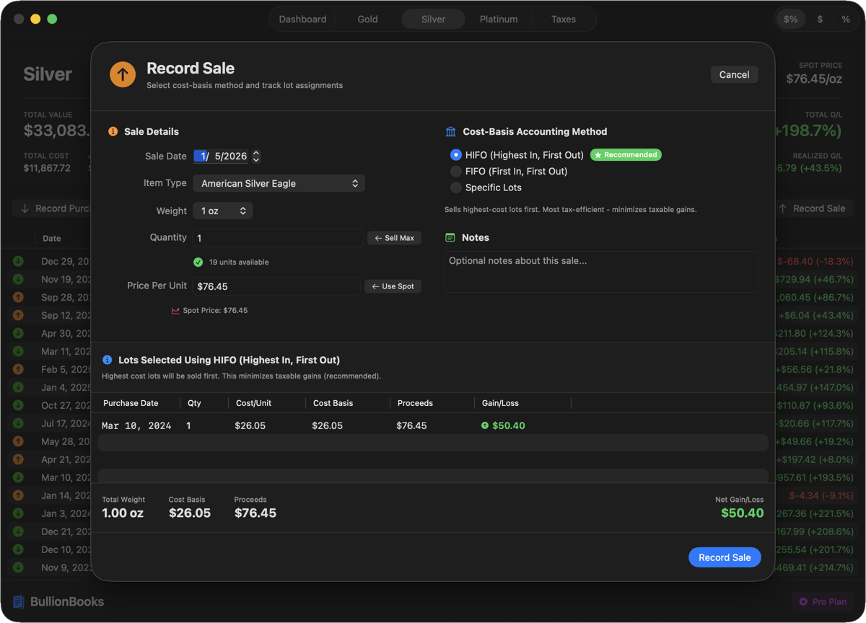Click the Sale Date field
This screenshot has height=623, width=866.
tap(221, 156)
